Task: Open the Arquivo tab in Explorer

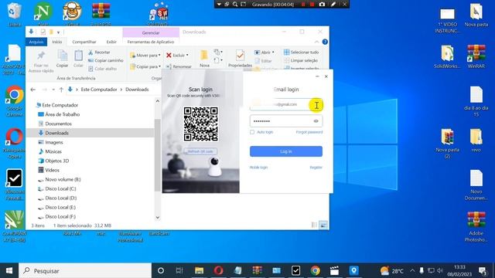Action: click(36, 42)
